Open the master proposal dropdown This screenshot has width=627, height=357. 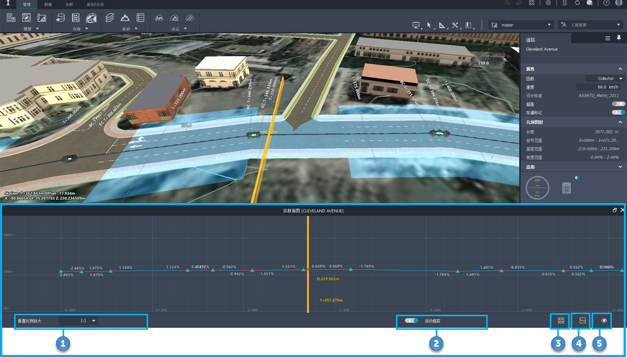click(521, 25)
